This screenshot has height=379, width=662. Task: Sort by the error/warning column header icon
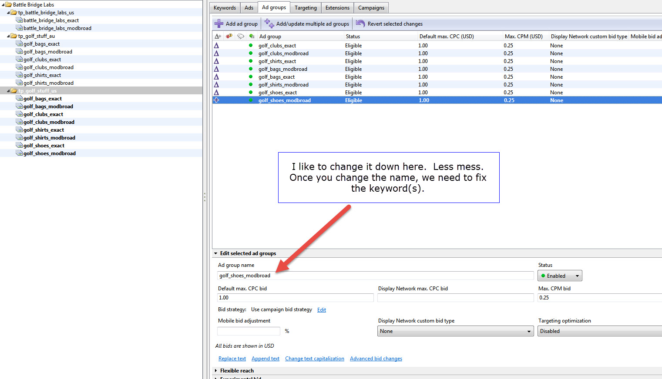tap(229, 37)
